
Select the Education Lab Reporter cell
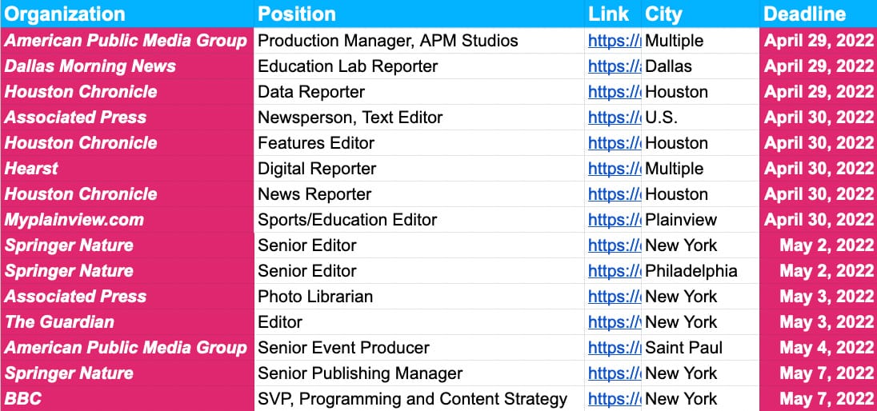pyautogui.click(x=347, y=66)
